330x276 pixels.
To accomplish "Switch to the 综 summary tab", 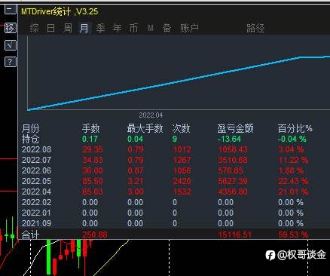I will coord(35,28).
